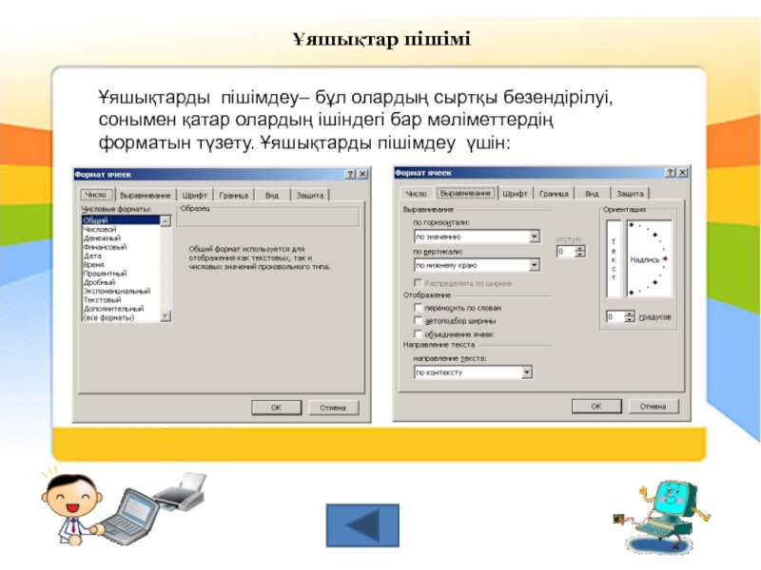Select Дробный number format
Image resolution: width=761 pixels, height=570 pixels.
121,282
